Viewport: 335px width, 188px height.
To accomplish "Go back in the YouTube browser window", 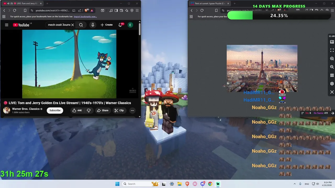I will (x=4, y=10).
